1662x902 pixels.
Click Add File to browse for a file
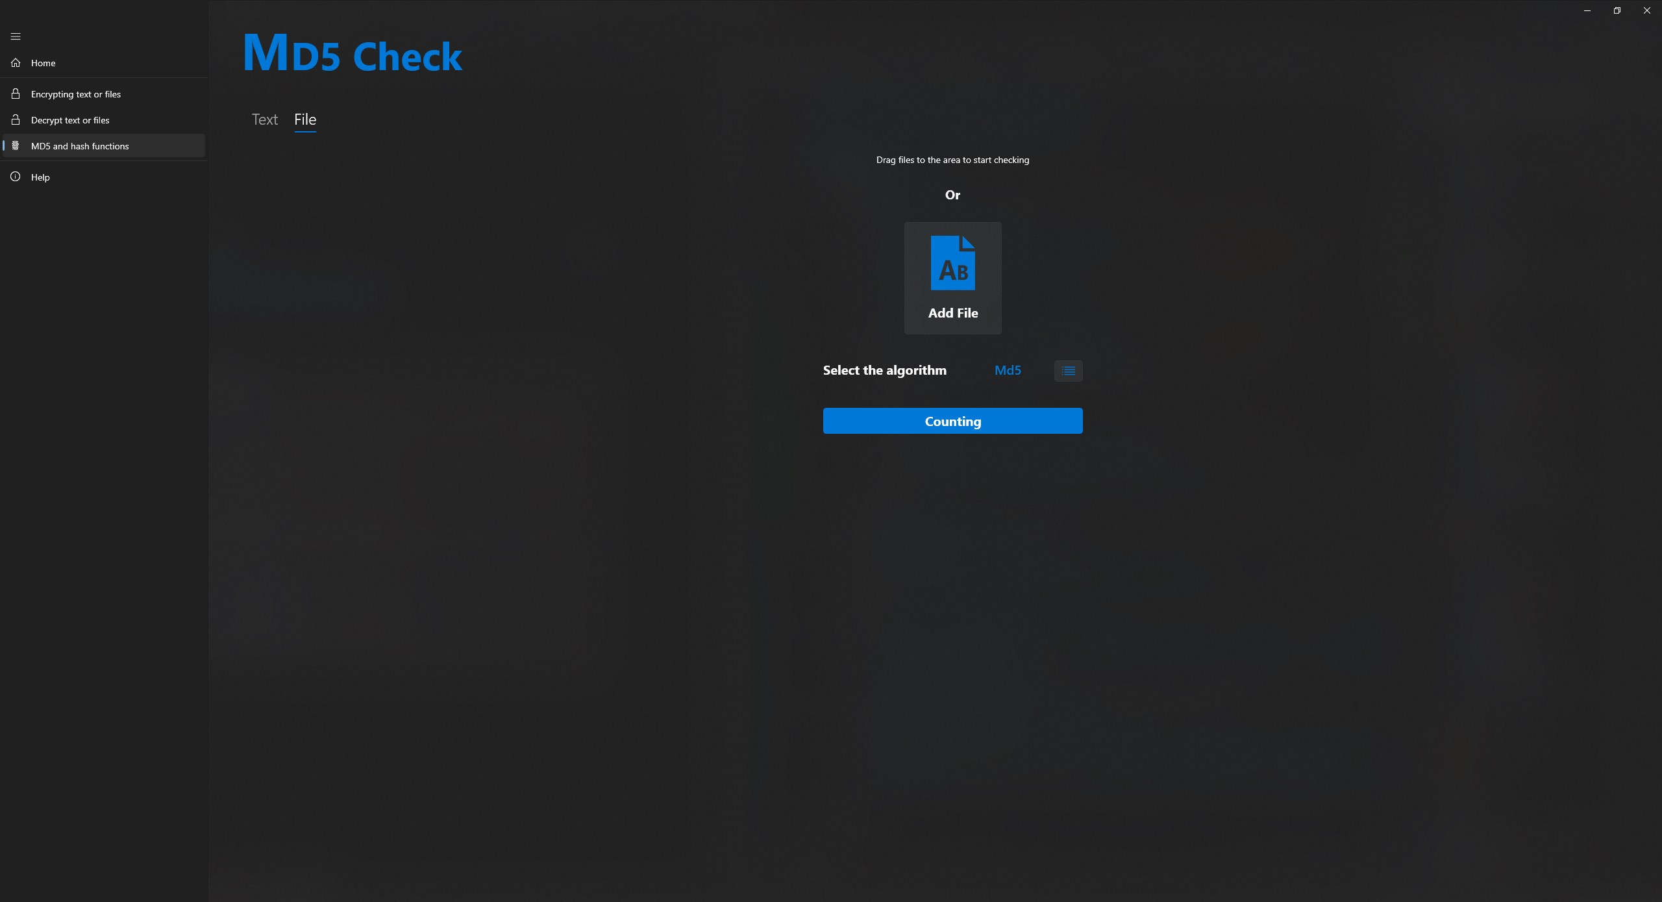pos(952,278)
